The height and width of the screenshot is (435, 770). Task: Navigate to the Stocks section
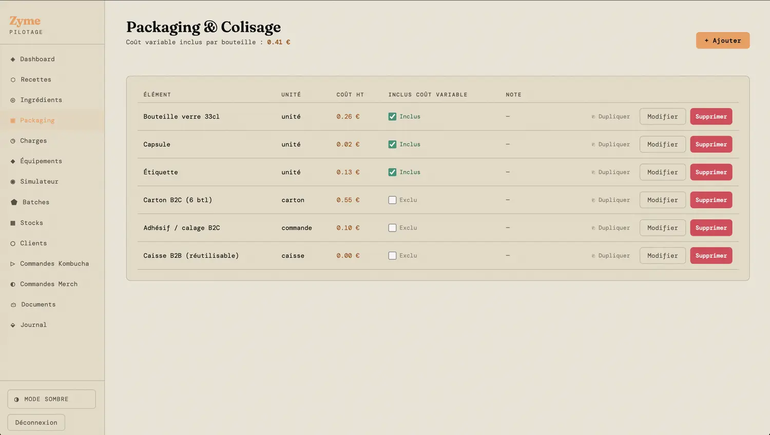coord(52,223)
